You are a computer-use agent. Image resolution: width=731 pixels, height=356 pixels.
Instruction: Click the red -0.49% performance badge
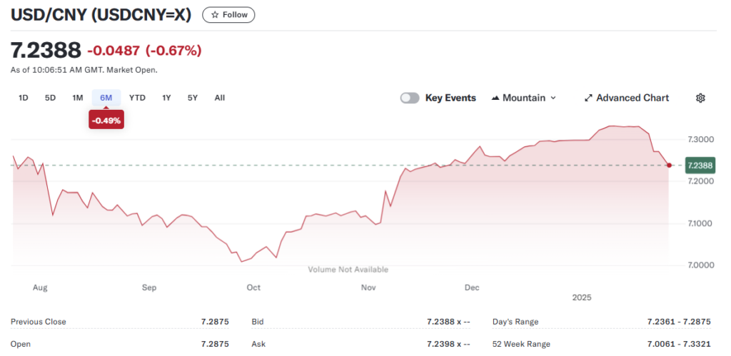tap(106, 121)
